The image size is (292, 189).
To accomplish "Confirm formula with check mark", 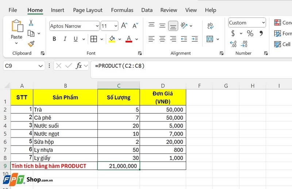I will [69, 66].
